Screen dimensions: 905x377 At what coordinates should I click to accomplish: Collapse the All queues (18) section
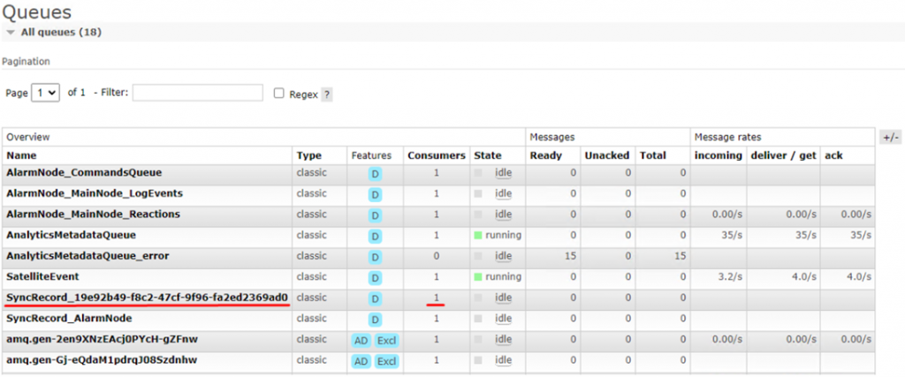tap(10, 32)
